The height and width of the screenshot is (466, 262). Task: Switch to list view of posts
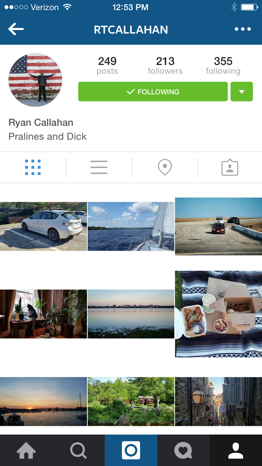tap(99, 167)
